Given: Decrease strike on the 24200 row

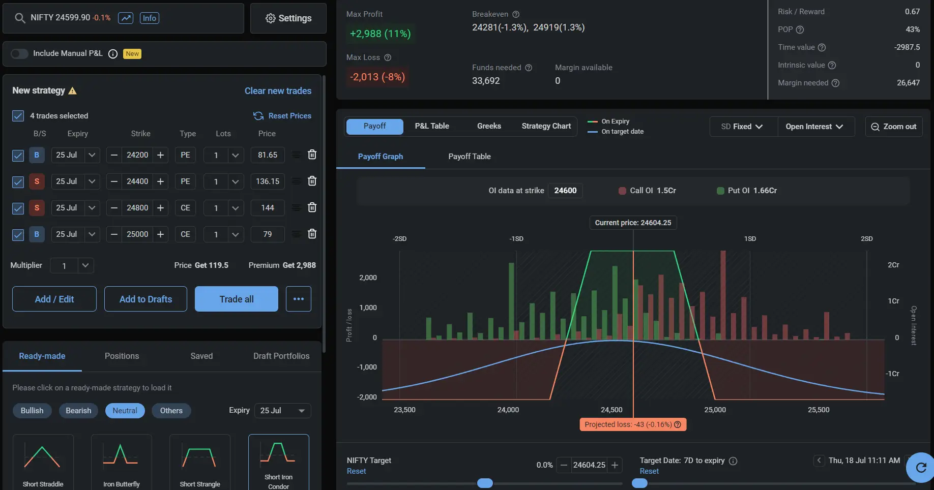Looking at the screenshot, I should 114,155.
